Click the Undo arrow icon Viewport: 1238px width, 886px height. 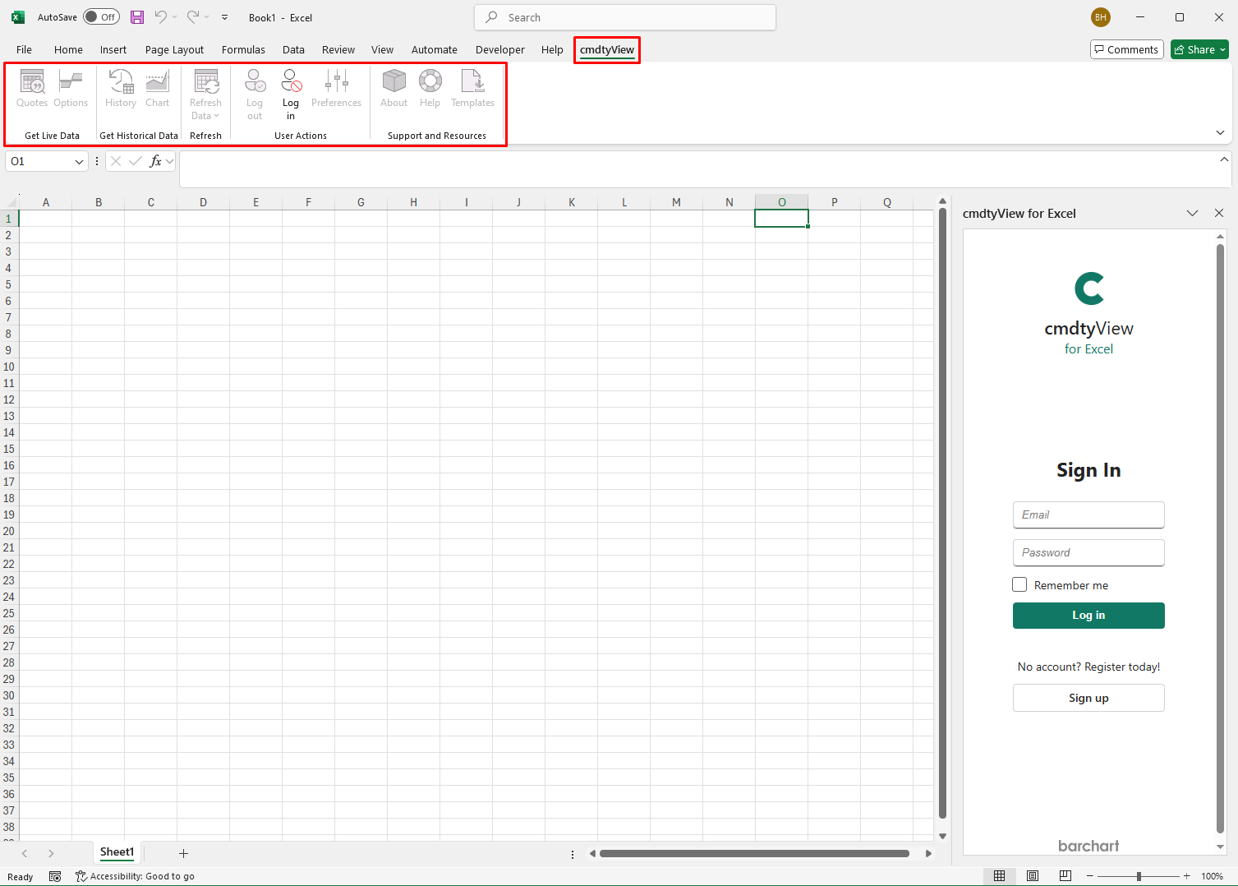coord(161,17)
